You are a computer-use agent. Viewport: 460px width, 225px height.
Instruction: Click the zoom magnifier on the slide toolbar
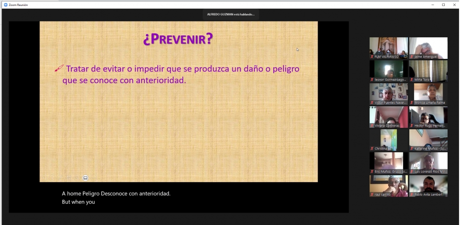(x=77, y=178)
